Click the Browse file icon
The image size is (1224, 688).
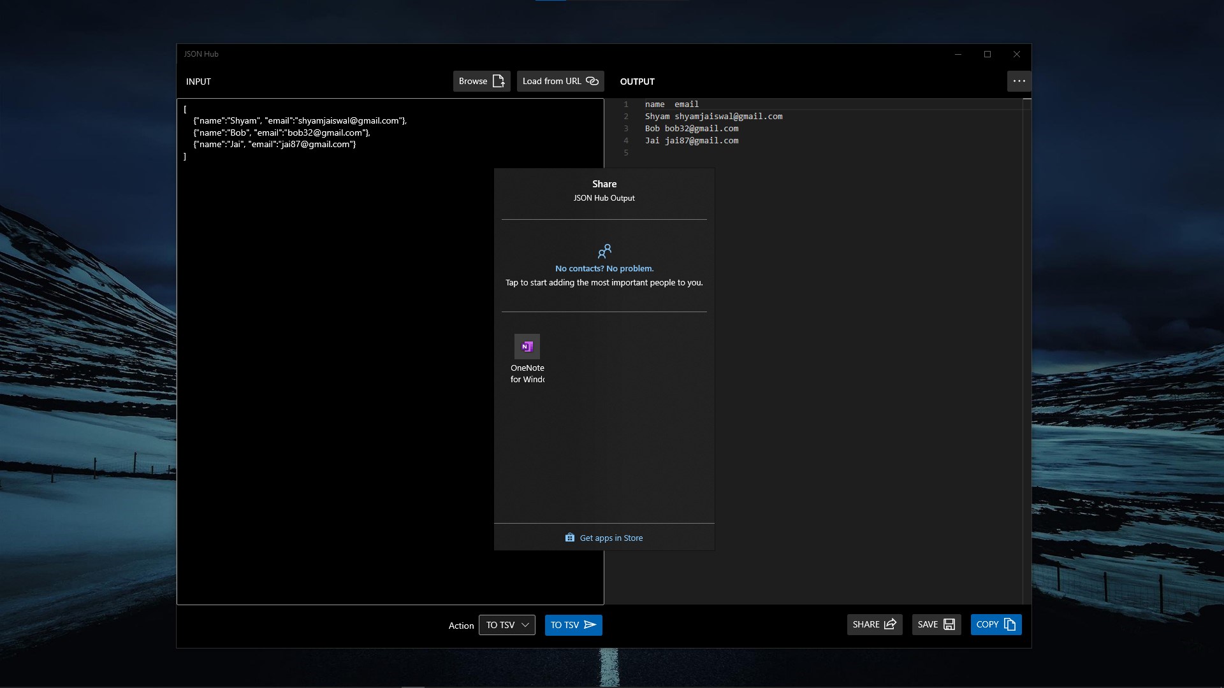coord(499,81)
